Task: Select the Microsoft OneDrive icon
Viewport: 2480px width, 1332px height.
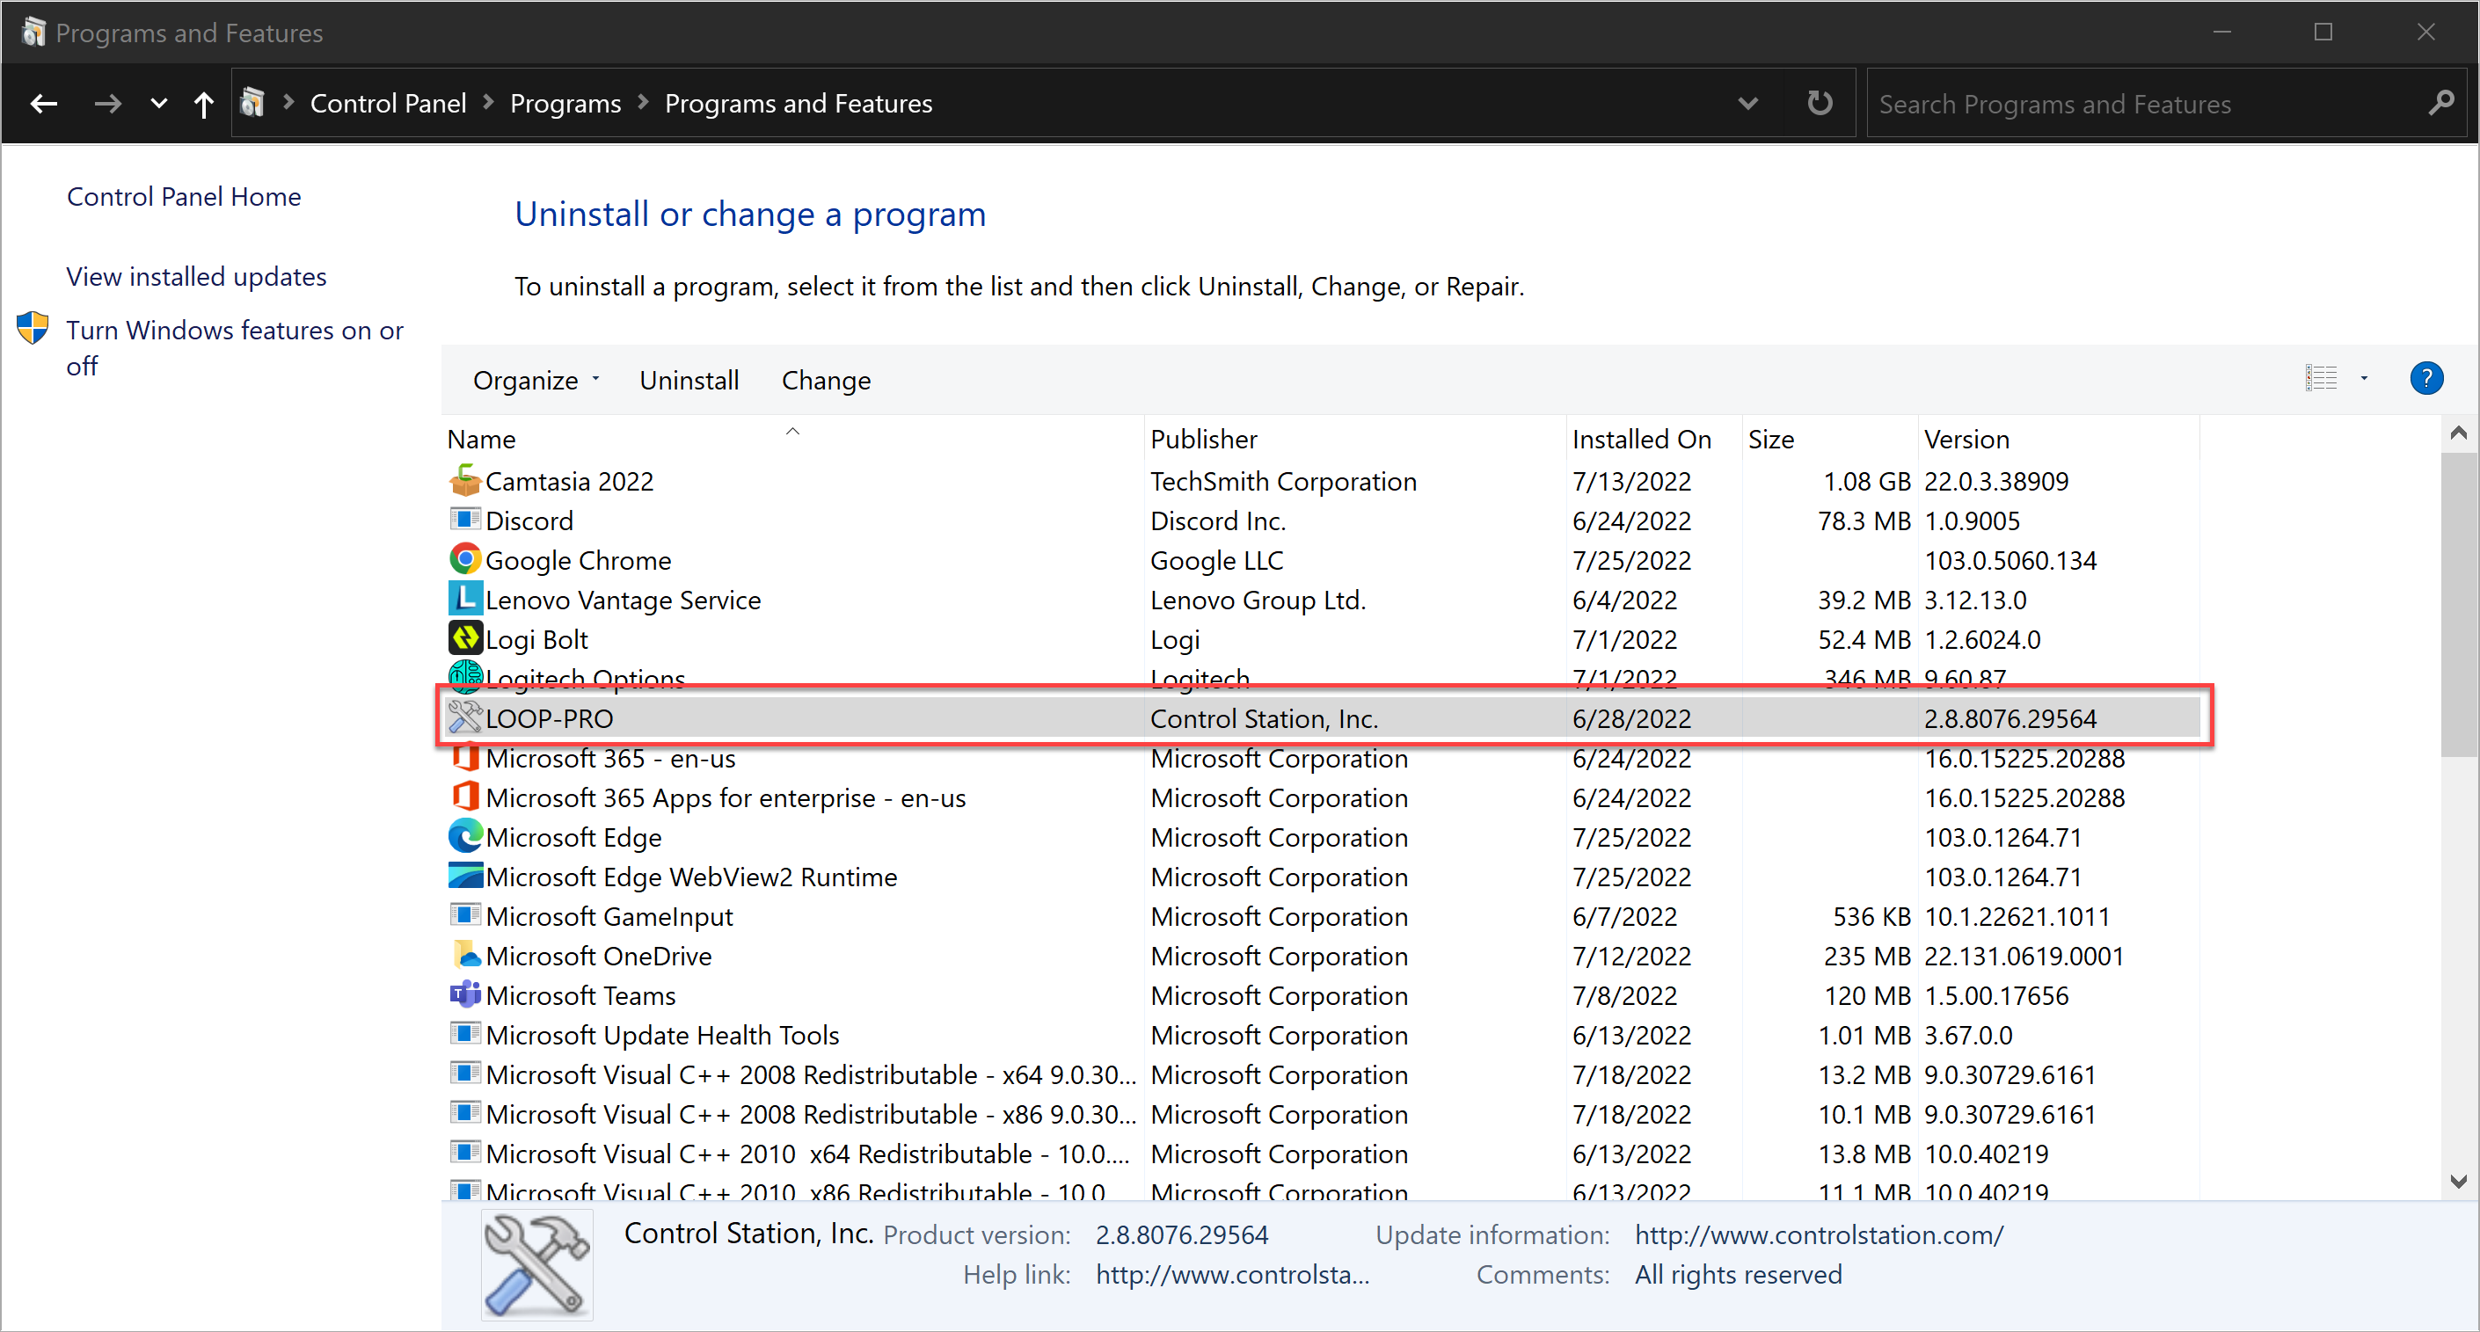Action: 465,955
